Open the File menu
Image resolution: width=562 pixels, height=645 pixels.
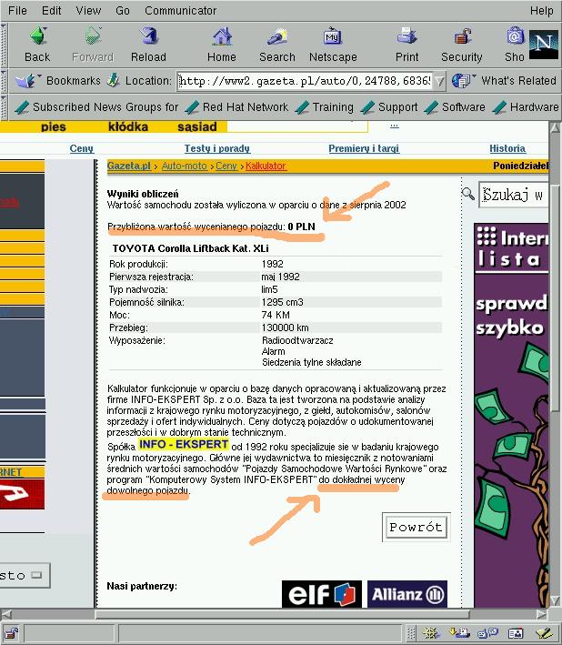(17, 10)
